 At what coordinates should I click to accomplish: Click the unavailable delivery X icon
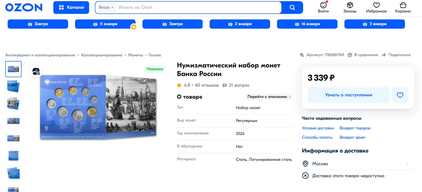[305, 176]
